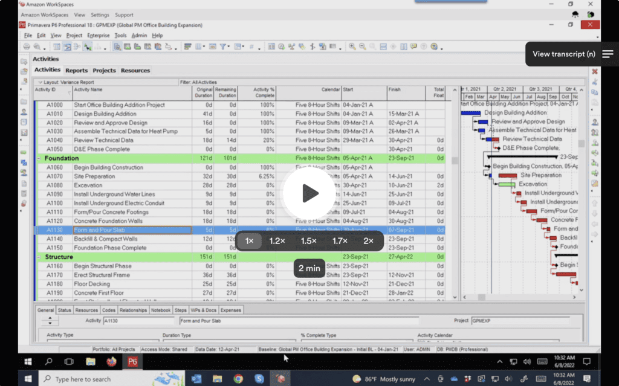The width and height of the screenshot is (619, 386).
Task: Click the red X icon on right command bar
Action: tap(595, 71)
